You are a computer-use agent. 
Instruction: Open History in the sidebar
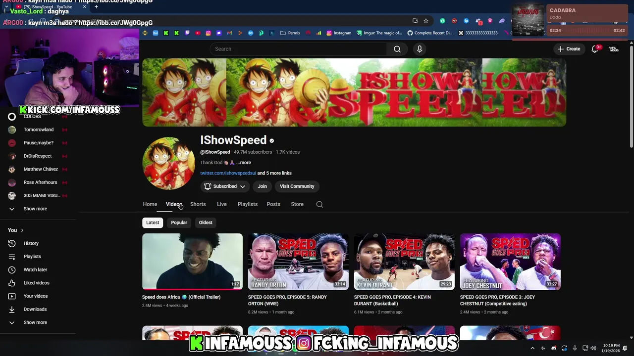pyautogui.click(x=31, y=243)
